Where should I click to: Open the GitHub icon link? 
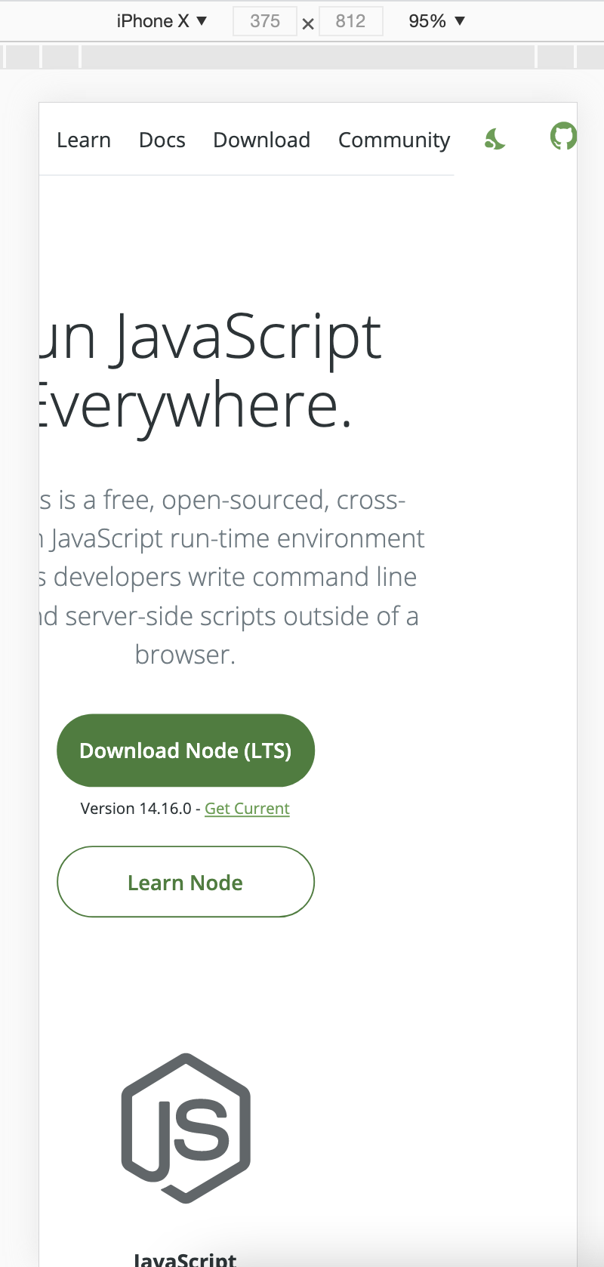(x=563, y=136)
